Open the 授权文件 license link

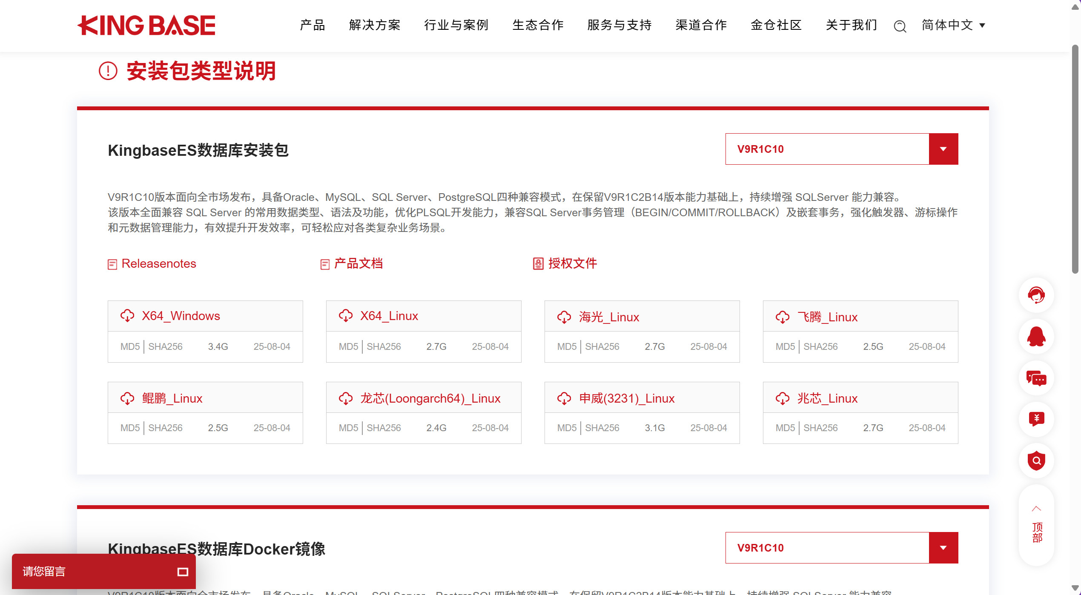[x=572, y=263]
